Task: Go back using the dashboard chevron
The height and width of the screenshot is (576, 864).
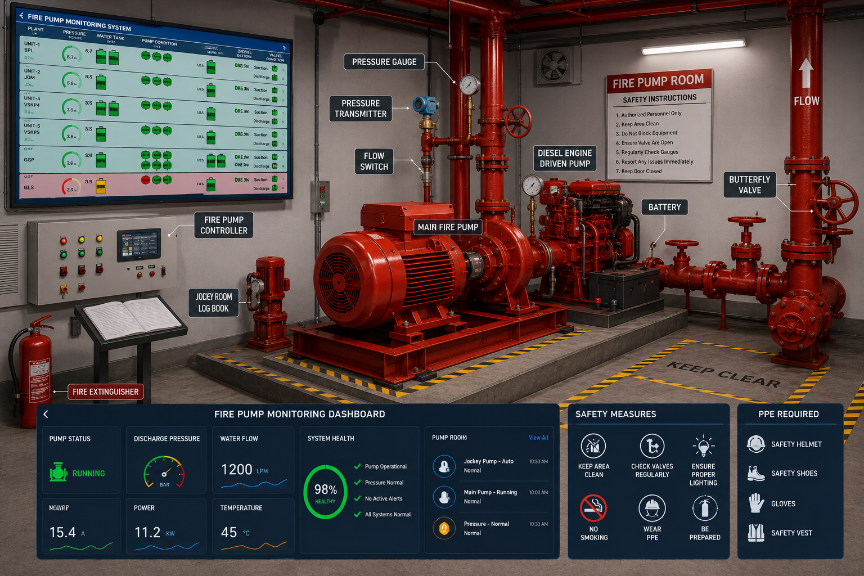Action: click(46, 414)
